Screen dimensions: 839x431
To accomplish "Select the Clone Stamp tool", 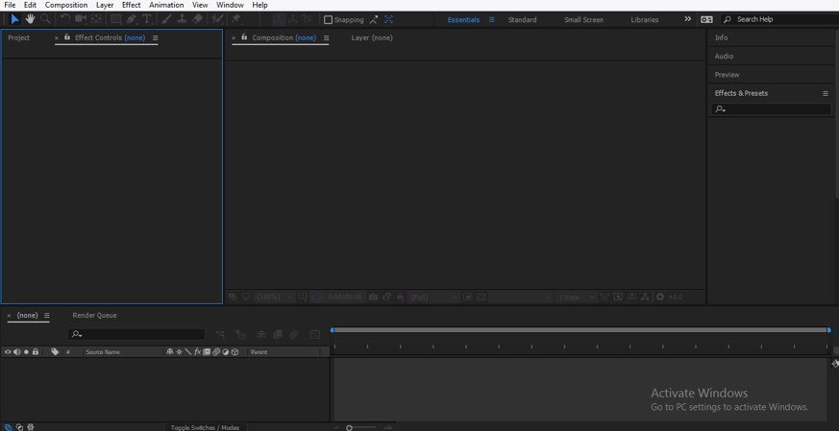I will [x=182, y=19].
